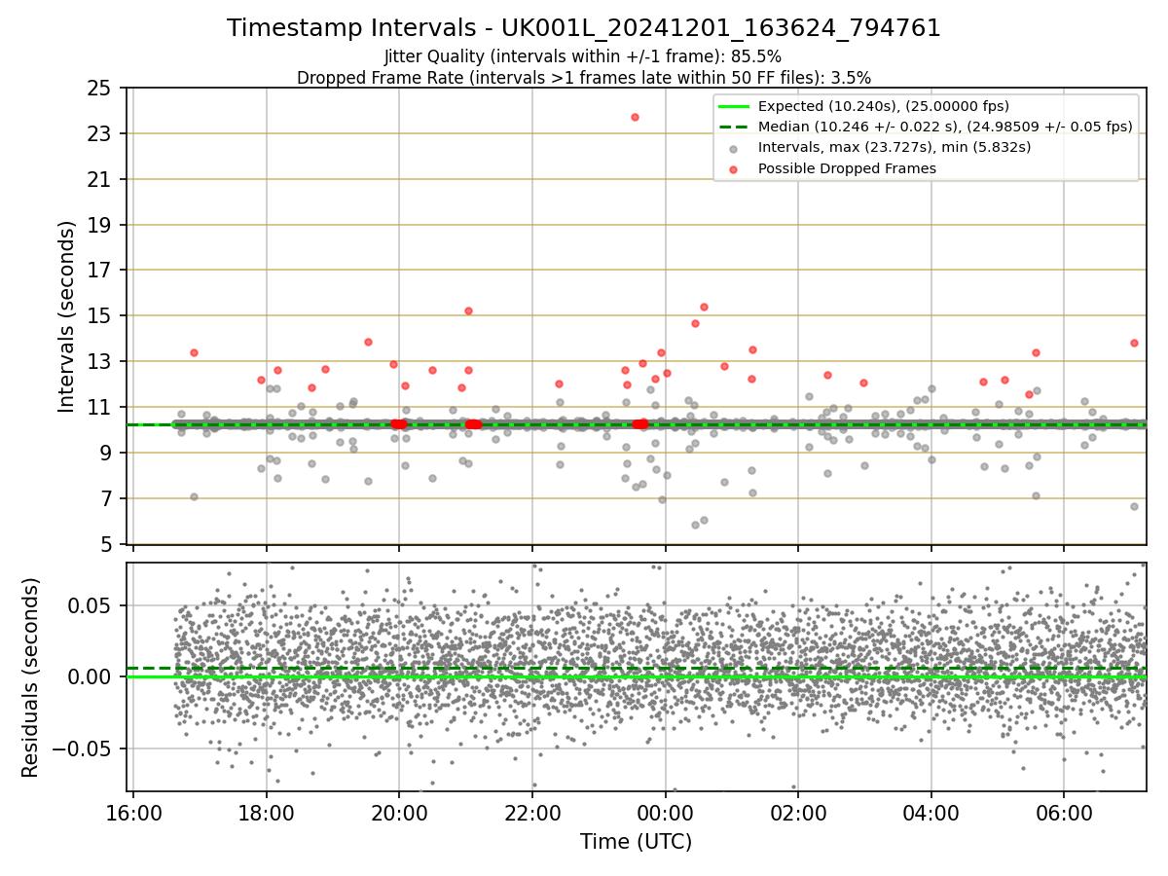Screen dimensions: 1168x876
Task: Click the 'Time (UTC)' x-axis label
Action: tap(637, 842)
